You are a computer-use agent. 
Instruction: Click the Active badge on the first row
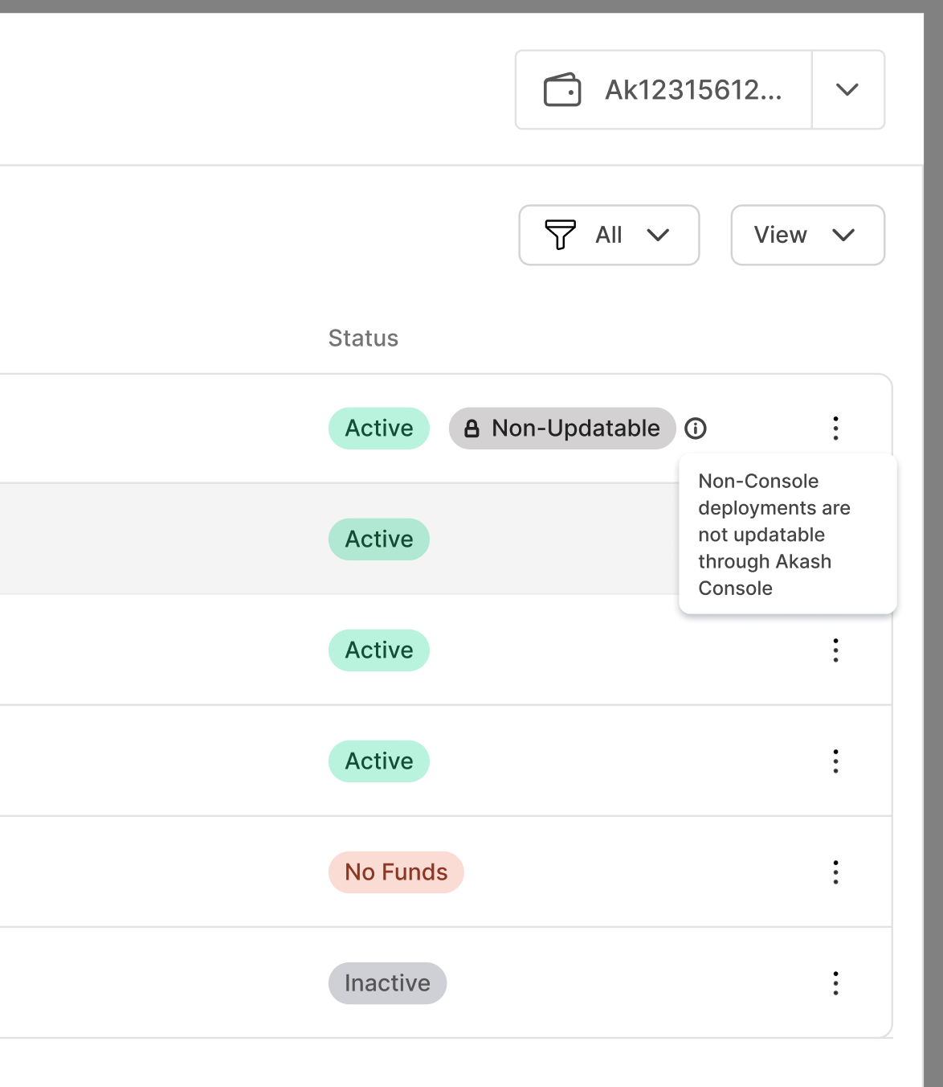click(378, 428)
